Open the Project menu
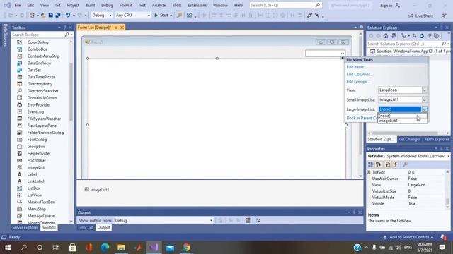 pyautogui.click(x=73, y=5)
